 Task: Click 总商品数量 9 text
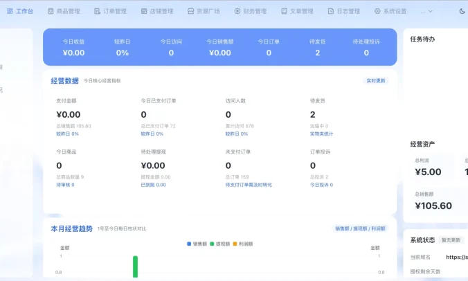coord(70,177)
